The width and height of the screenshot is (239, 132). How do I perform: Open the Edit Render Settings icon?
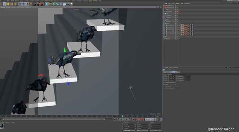tap(42, 4)
